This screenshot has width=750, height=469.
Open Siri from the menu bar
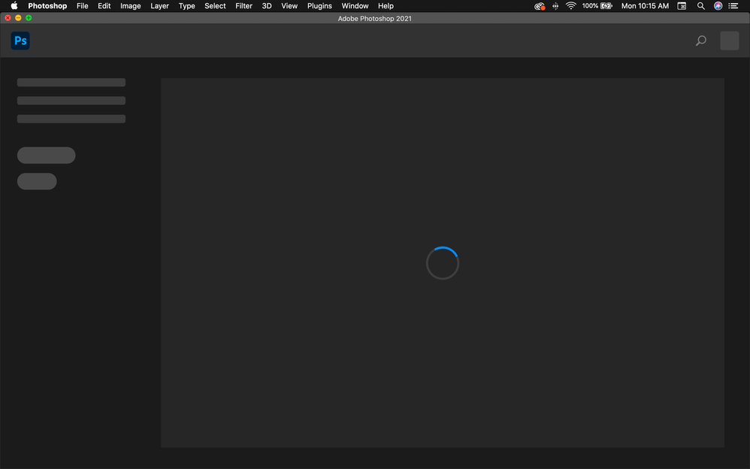[x=718, y=6]
